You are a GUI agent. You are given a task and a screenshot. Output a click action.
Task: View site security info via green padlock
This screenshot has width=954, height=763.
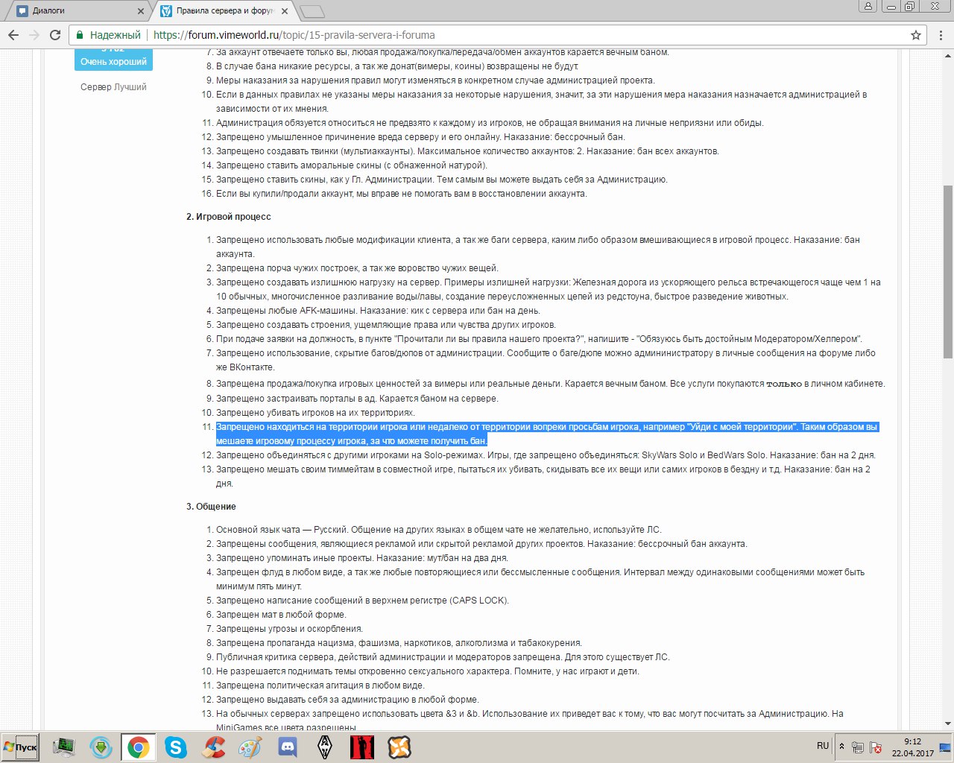click(80, 35)
